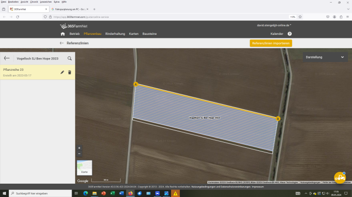Viewport: 352px width, 197px height.
Task: Click the Vogelloch SJ Ben Hope 2023 field label
Action: (x=205, y=117)
